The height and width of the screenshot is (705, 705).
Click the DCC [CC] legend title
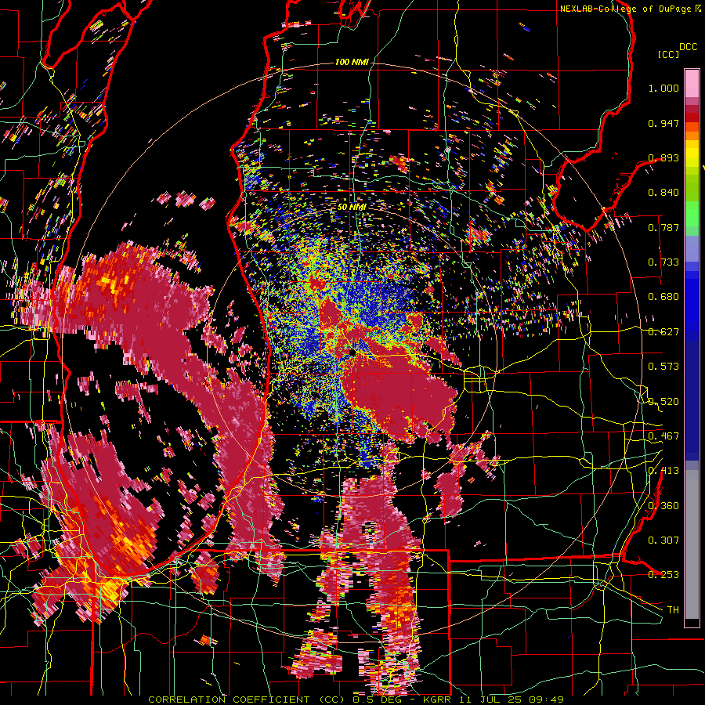click(677, 50)
